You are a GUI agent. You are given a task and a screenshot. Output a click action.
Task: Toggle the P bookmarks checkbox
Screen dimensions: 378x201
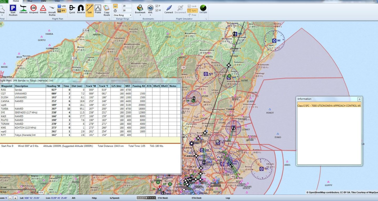(x=157, y=6)
